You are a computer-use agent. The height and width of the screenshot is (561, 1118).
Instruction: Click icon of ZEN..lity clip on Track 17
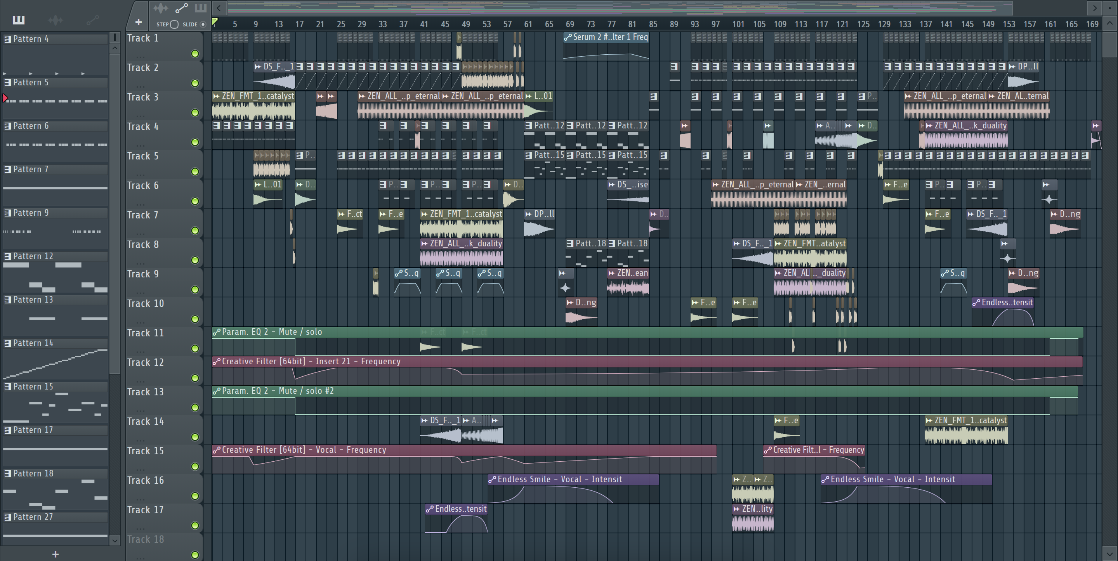coord(736,509)
